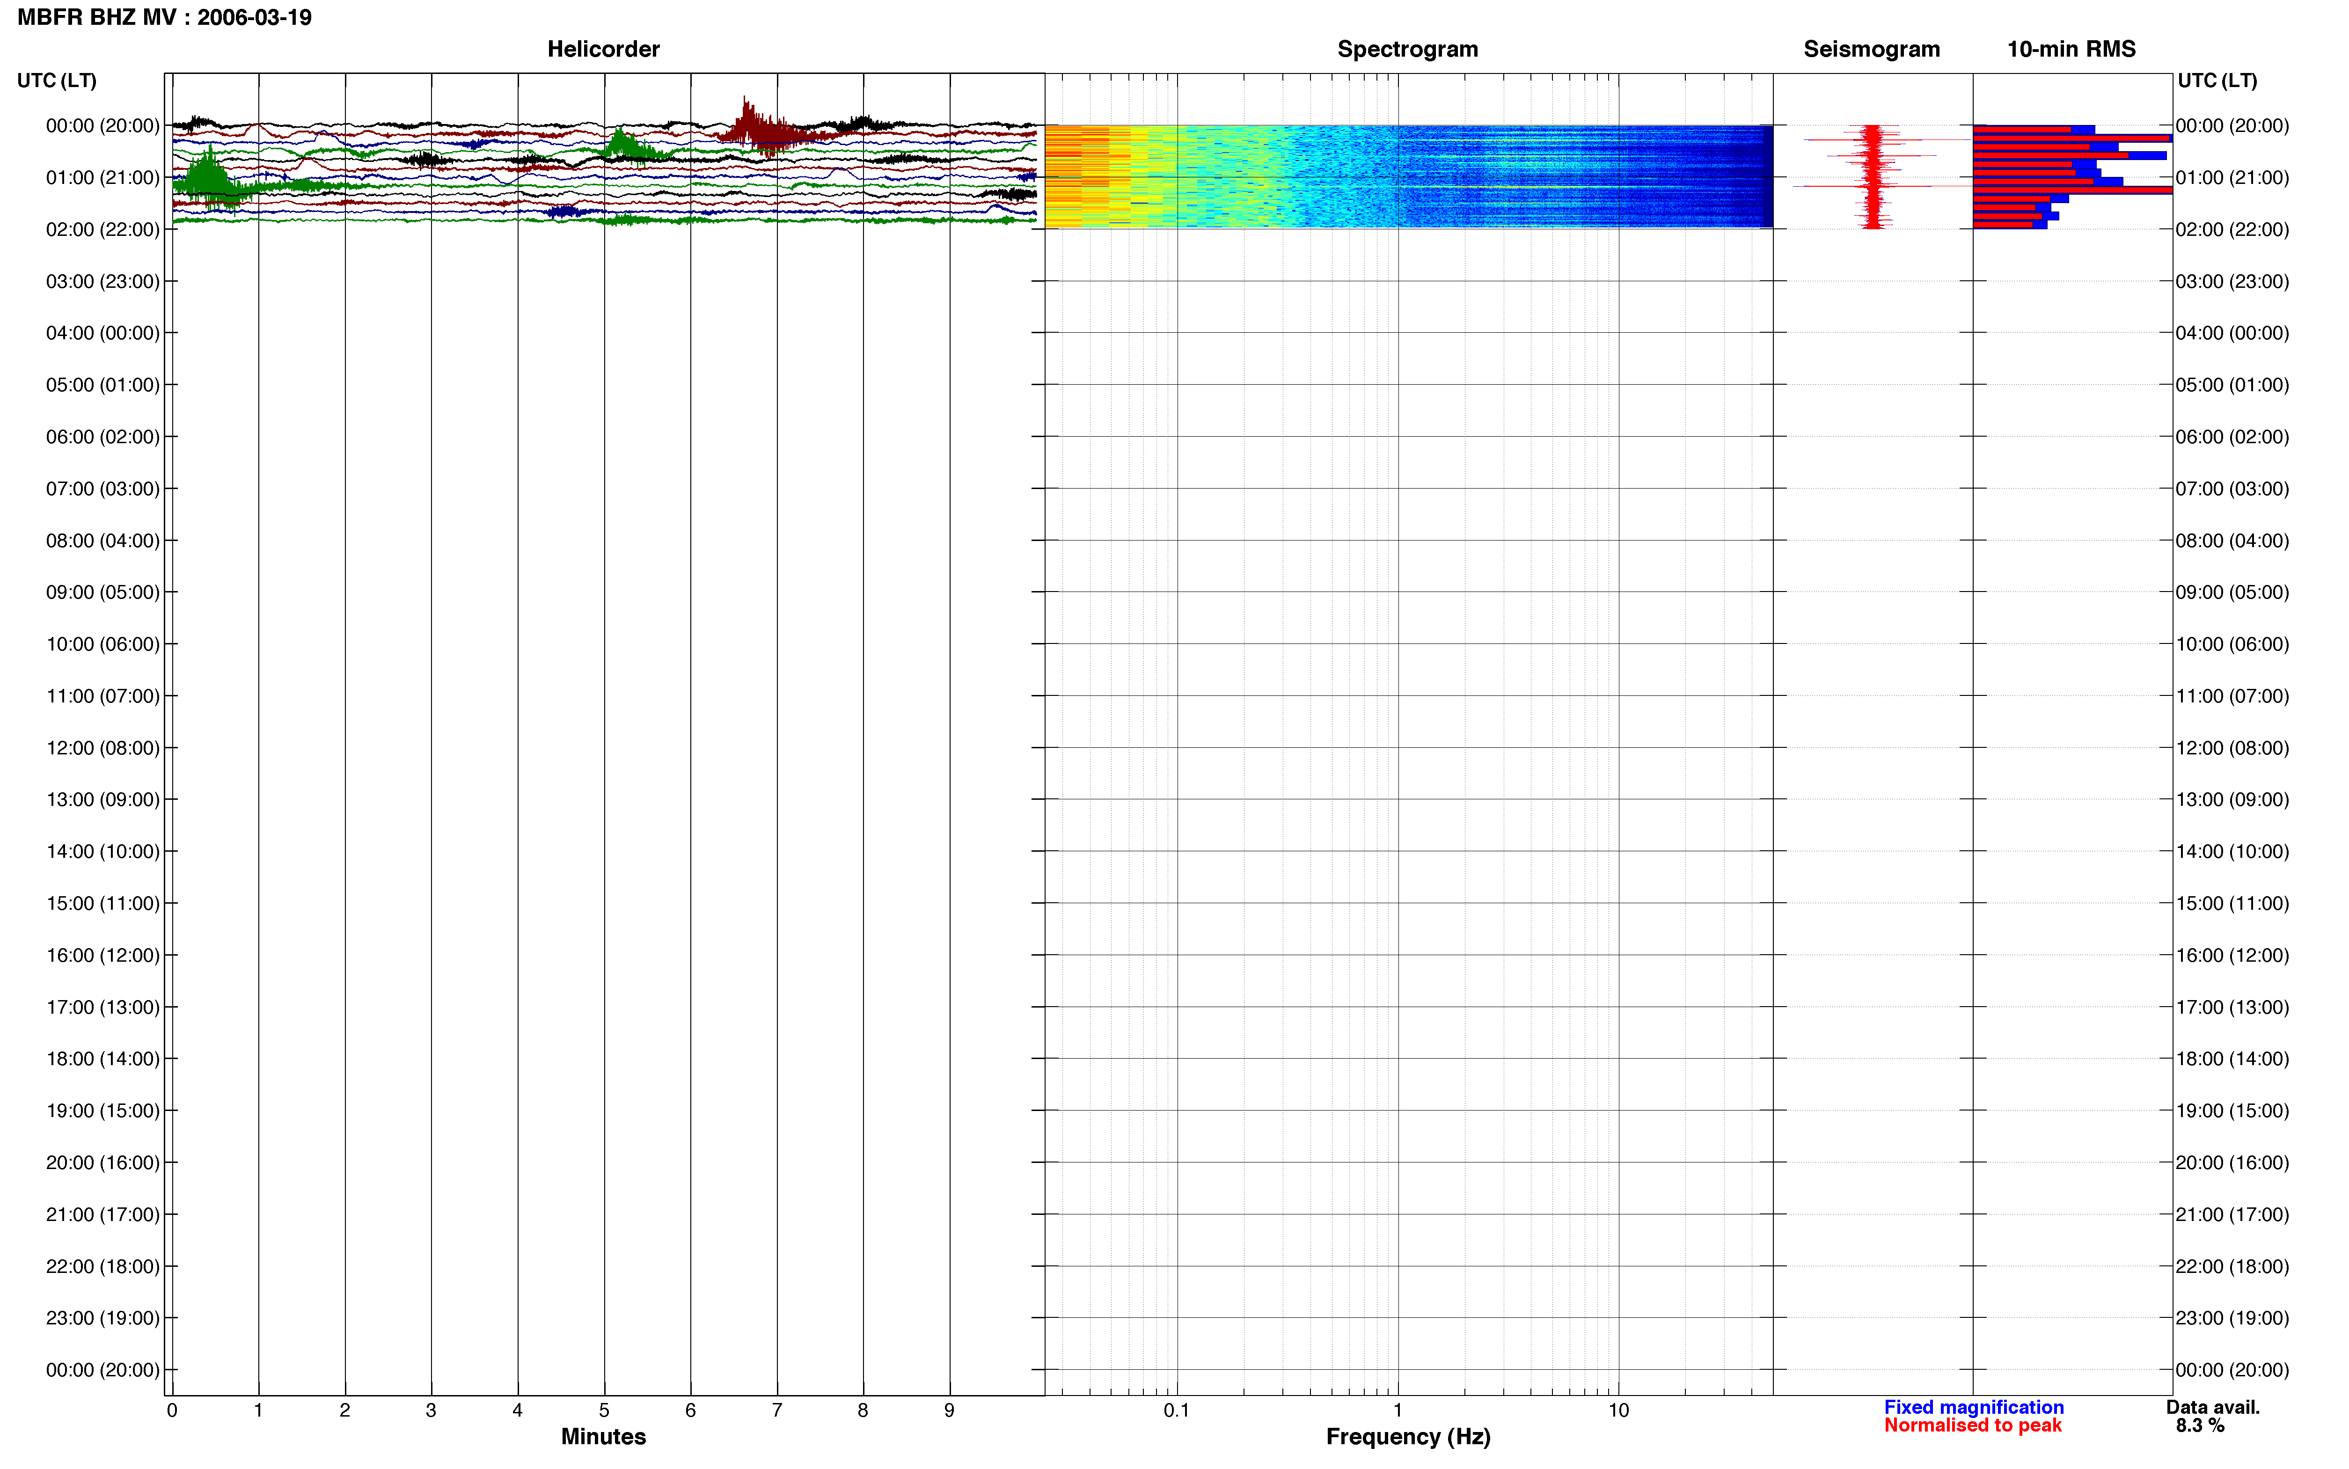This screenshot has height=1469, width=2349.
Task: Click the right '19:00 (15:00)' time label
Action: point(2232,1111)
